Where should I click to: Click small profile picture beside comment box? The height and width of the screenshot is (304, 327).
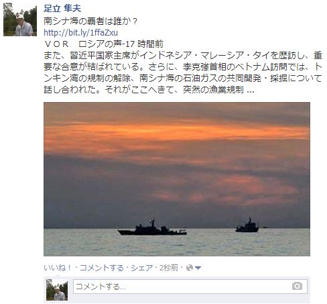coord(57,290)
